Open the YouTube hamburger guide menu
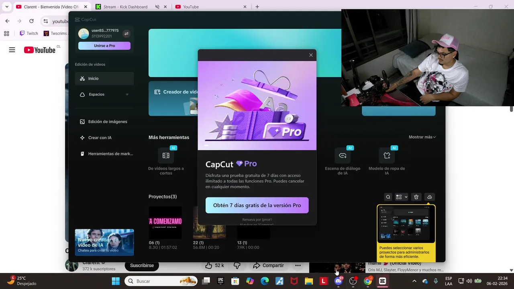Image resolution: width=514 pixels, height=289 pixels. [x=12, y=50]
